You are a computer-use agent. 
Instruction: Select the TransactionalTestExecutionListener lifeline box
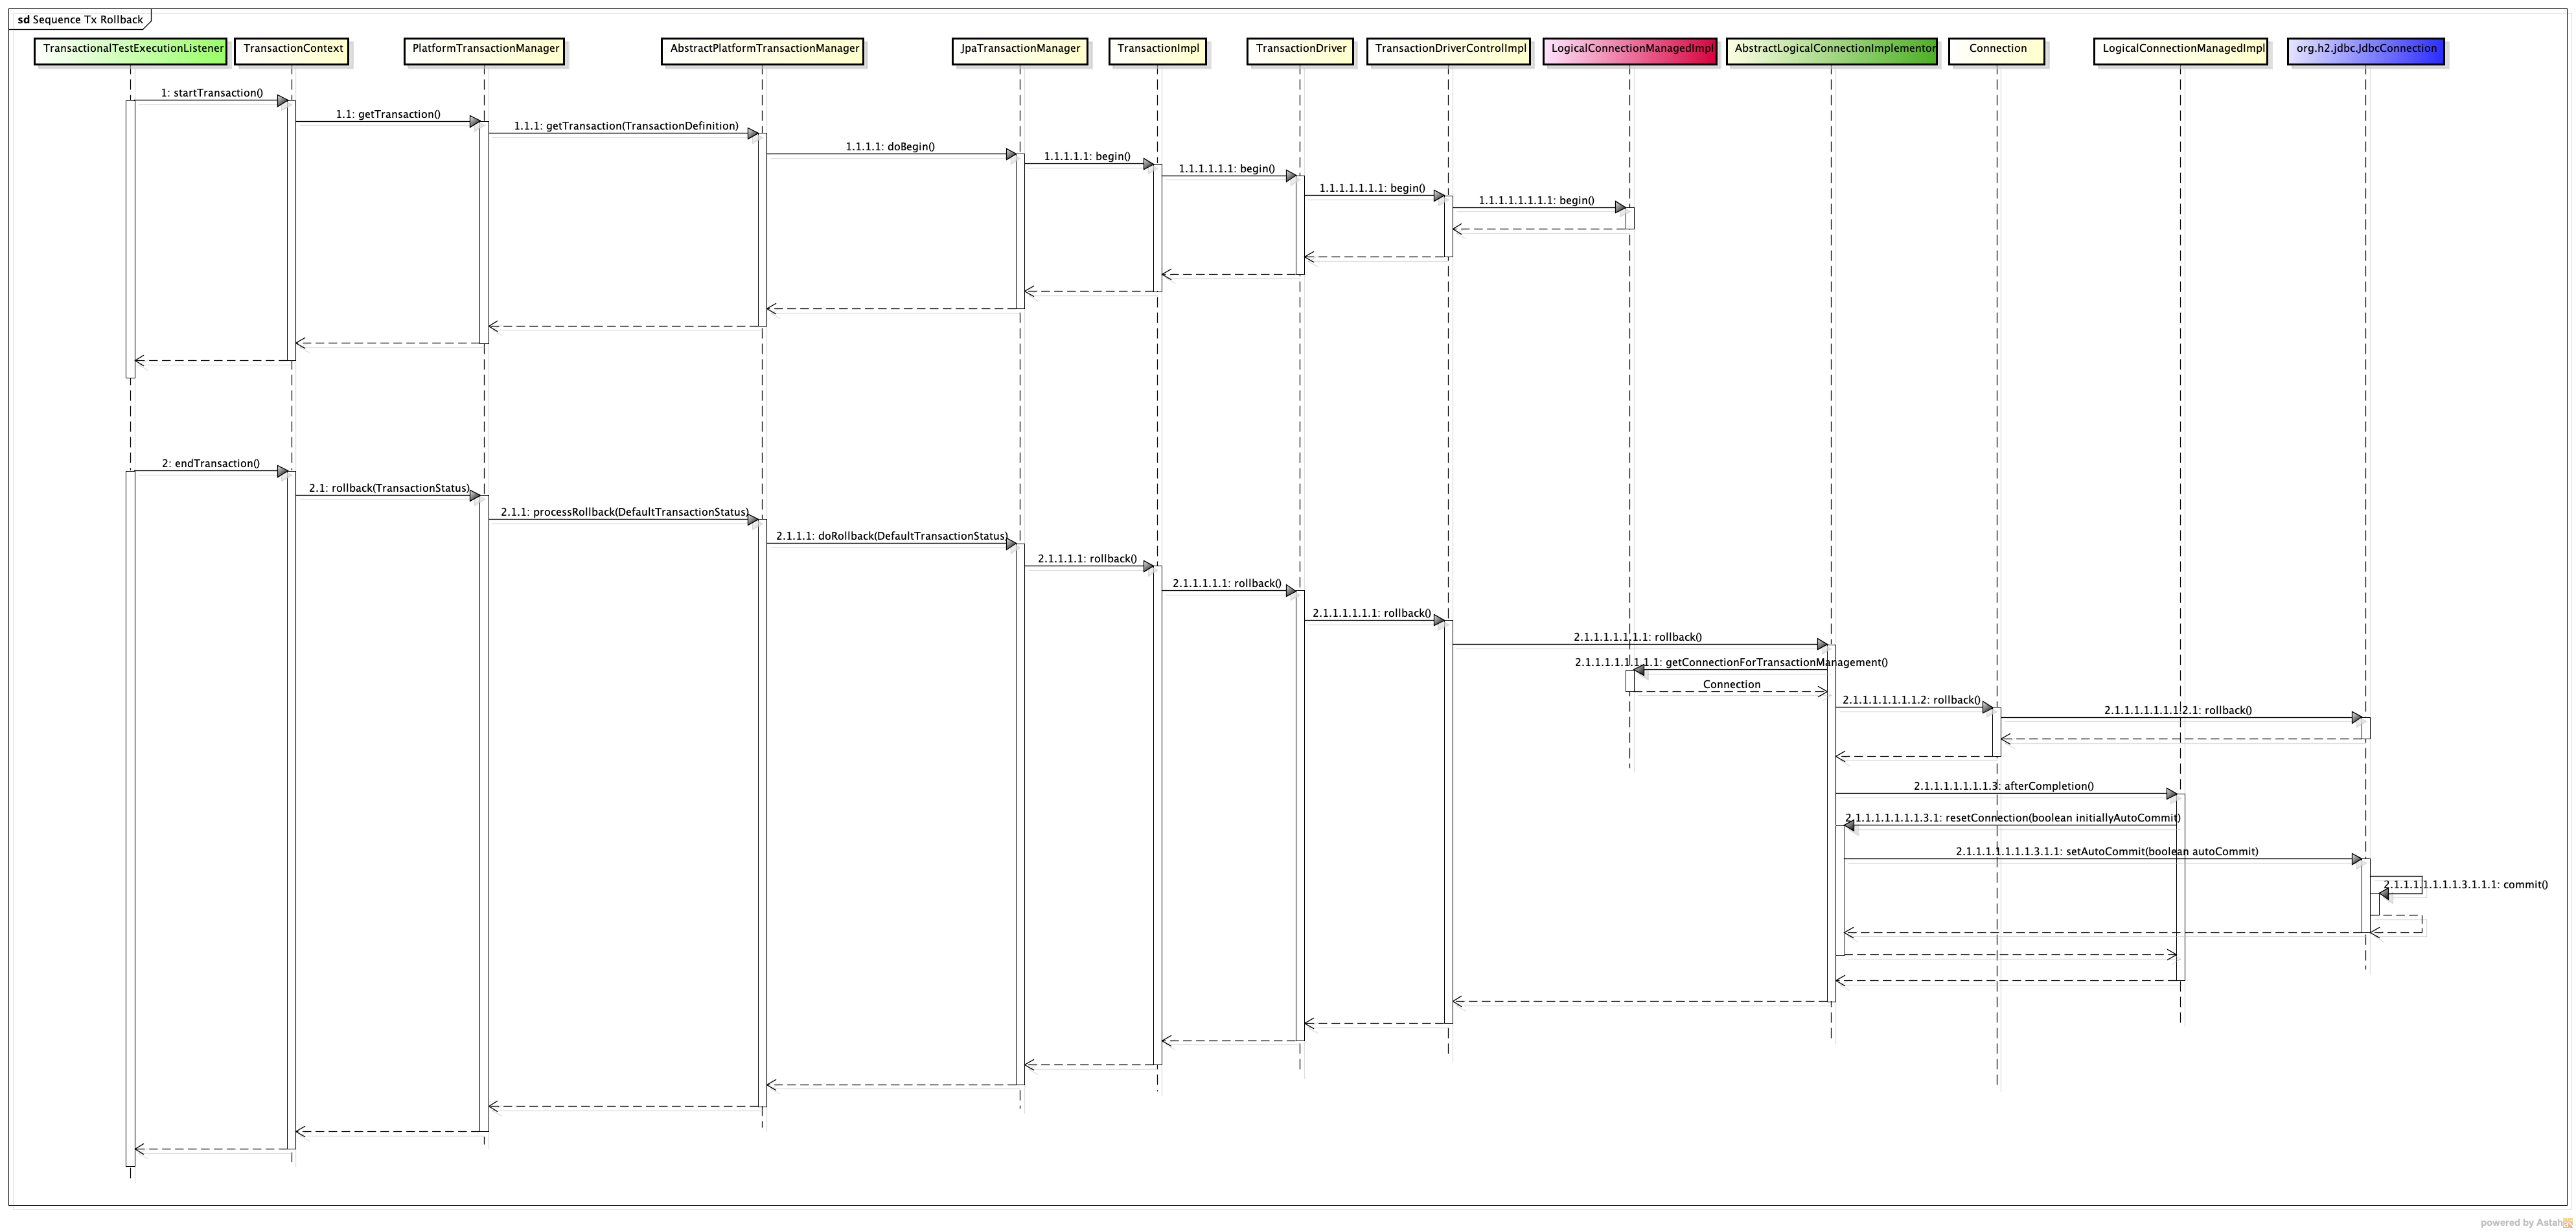(x=131, y=51)
